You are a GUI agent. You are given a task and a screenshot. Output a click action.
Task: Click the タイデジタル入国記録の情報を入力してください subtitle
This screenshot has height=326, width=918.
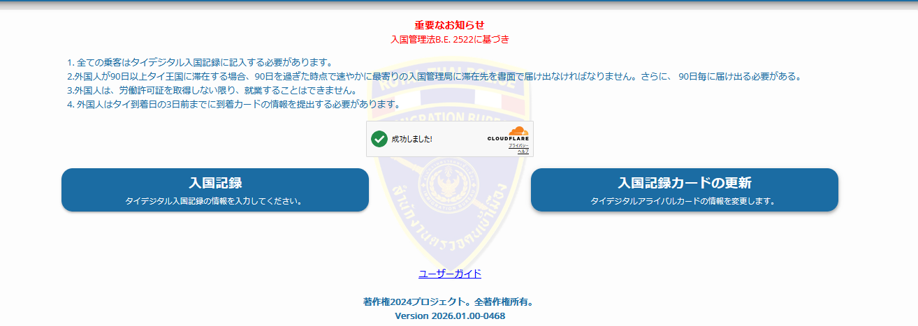click(x=214, y=201)
